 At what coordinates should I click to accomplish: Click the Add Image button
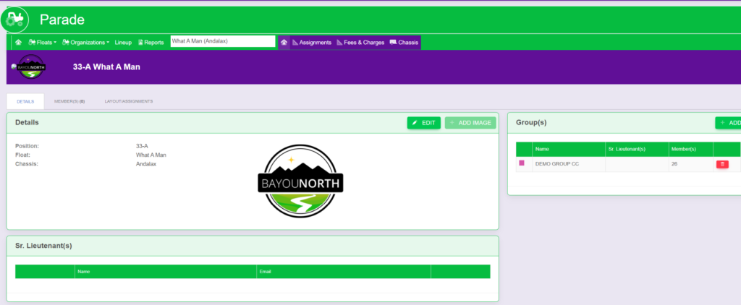(x=470, y=123)
